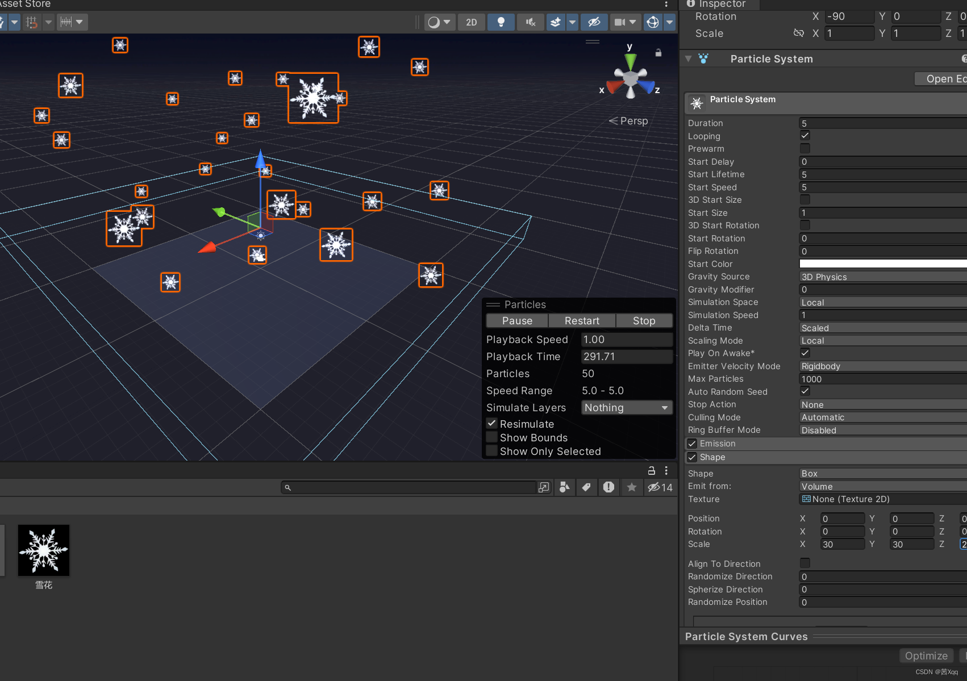This screenshot has height=681, width=967.
Task: Click the Optimize button under Particle System Curves
Action: pyautogui.click(x=926, y=655)
